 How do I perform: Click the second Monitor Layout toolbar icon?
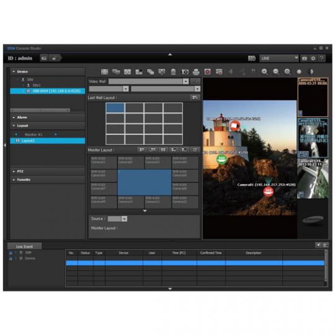(153, 150)
